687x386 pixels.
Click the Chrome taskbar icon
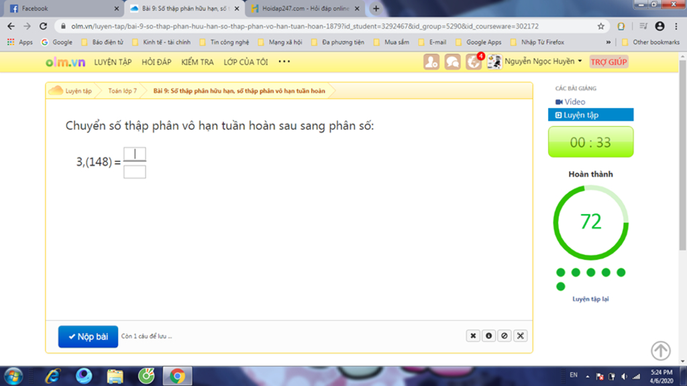[177, 377]
